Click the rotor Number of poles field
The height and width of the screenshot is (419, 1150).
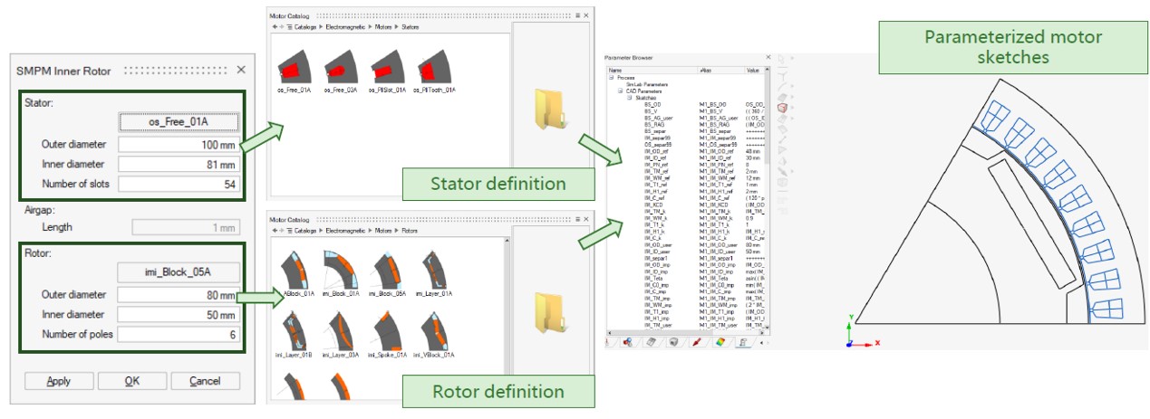179,335
